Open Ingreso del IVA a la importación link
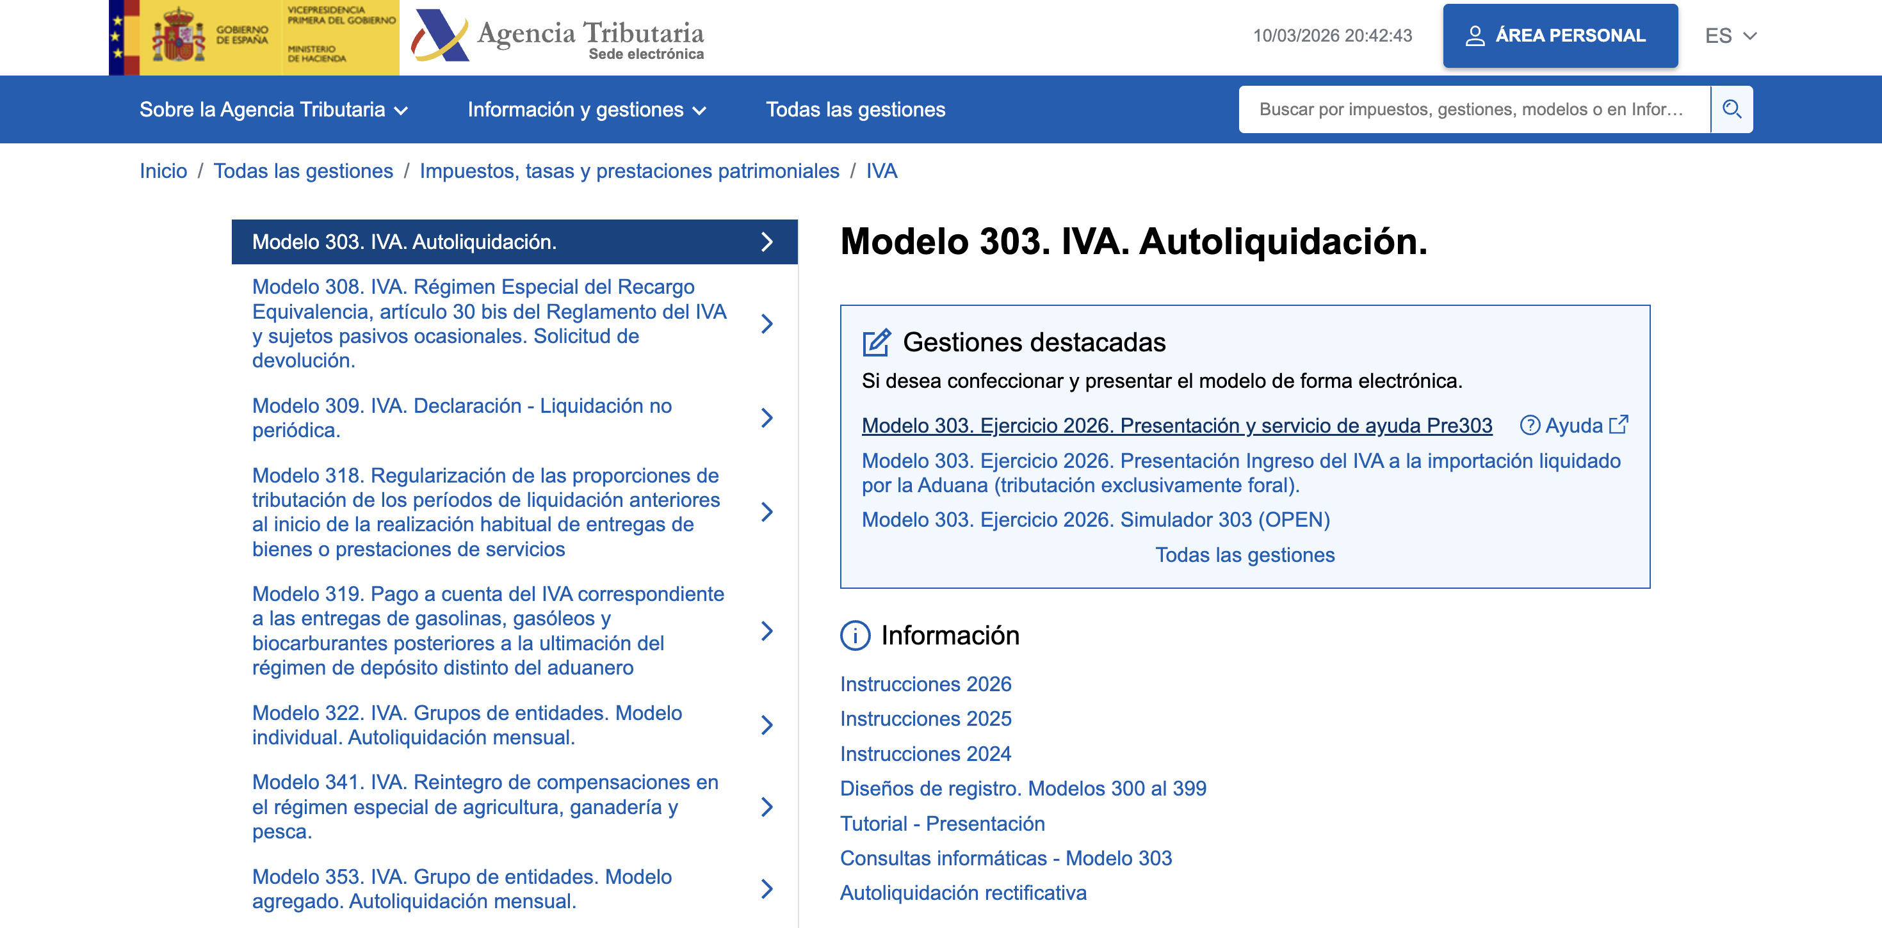The width and height of the screenshot is (1882, 928). click(1240, 473)
